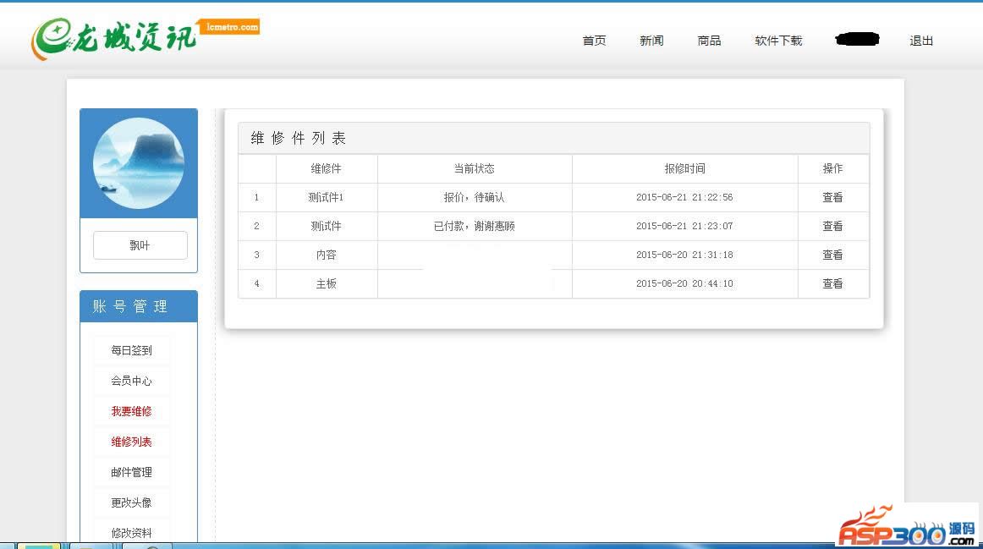
Task: Open details for 主板 via 查看
Action: 832,283
